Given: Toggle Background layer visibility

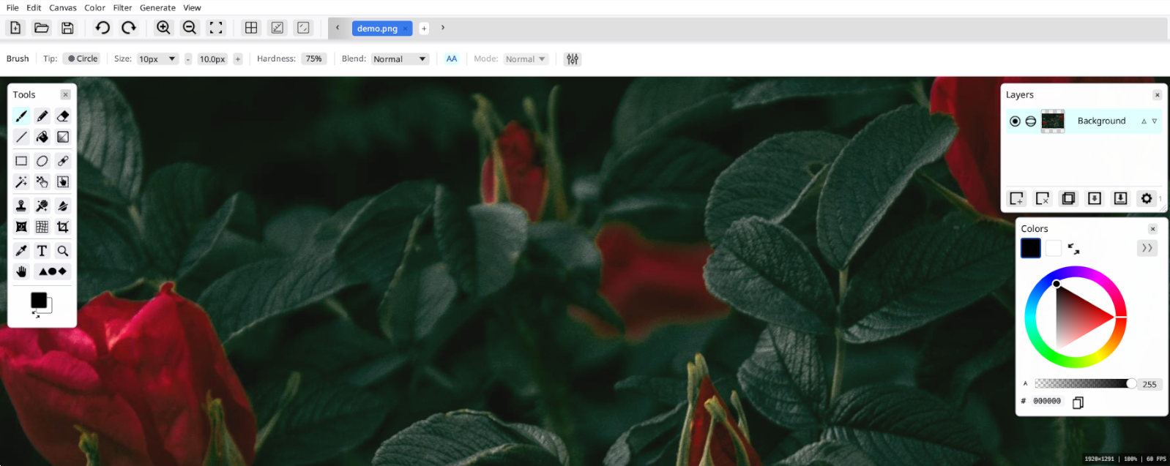Looking at the screenshot, I should pos(1015,121).
